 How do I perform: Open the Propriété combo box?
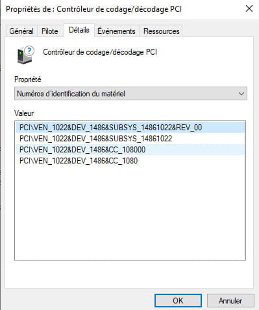(x=130, y=94)
